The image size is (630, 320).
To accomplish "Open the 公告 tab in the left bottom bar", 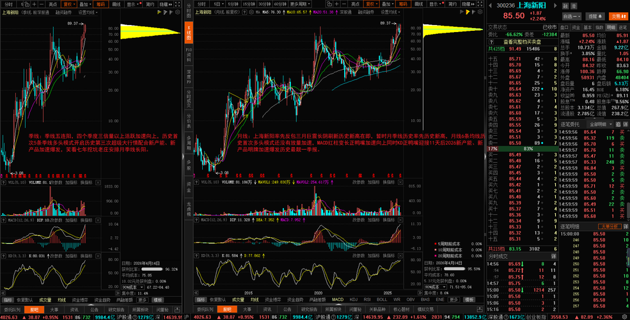I will [95, 310].
